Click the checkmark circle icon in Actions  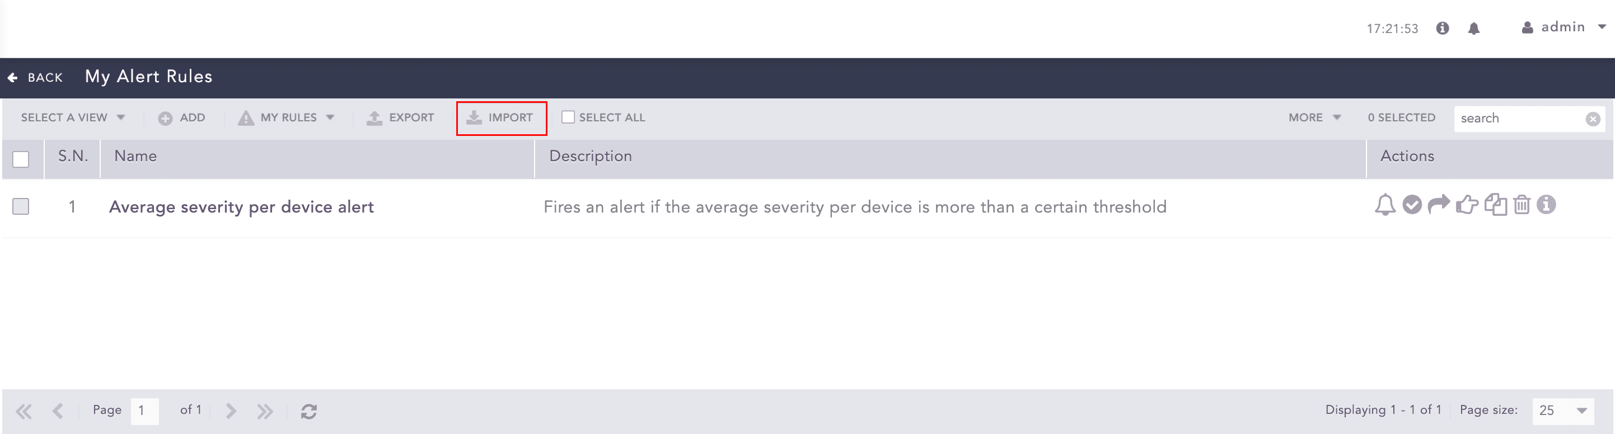(x=1412, y=205)
